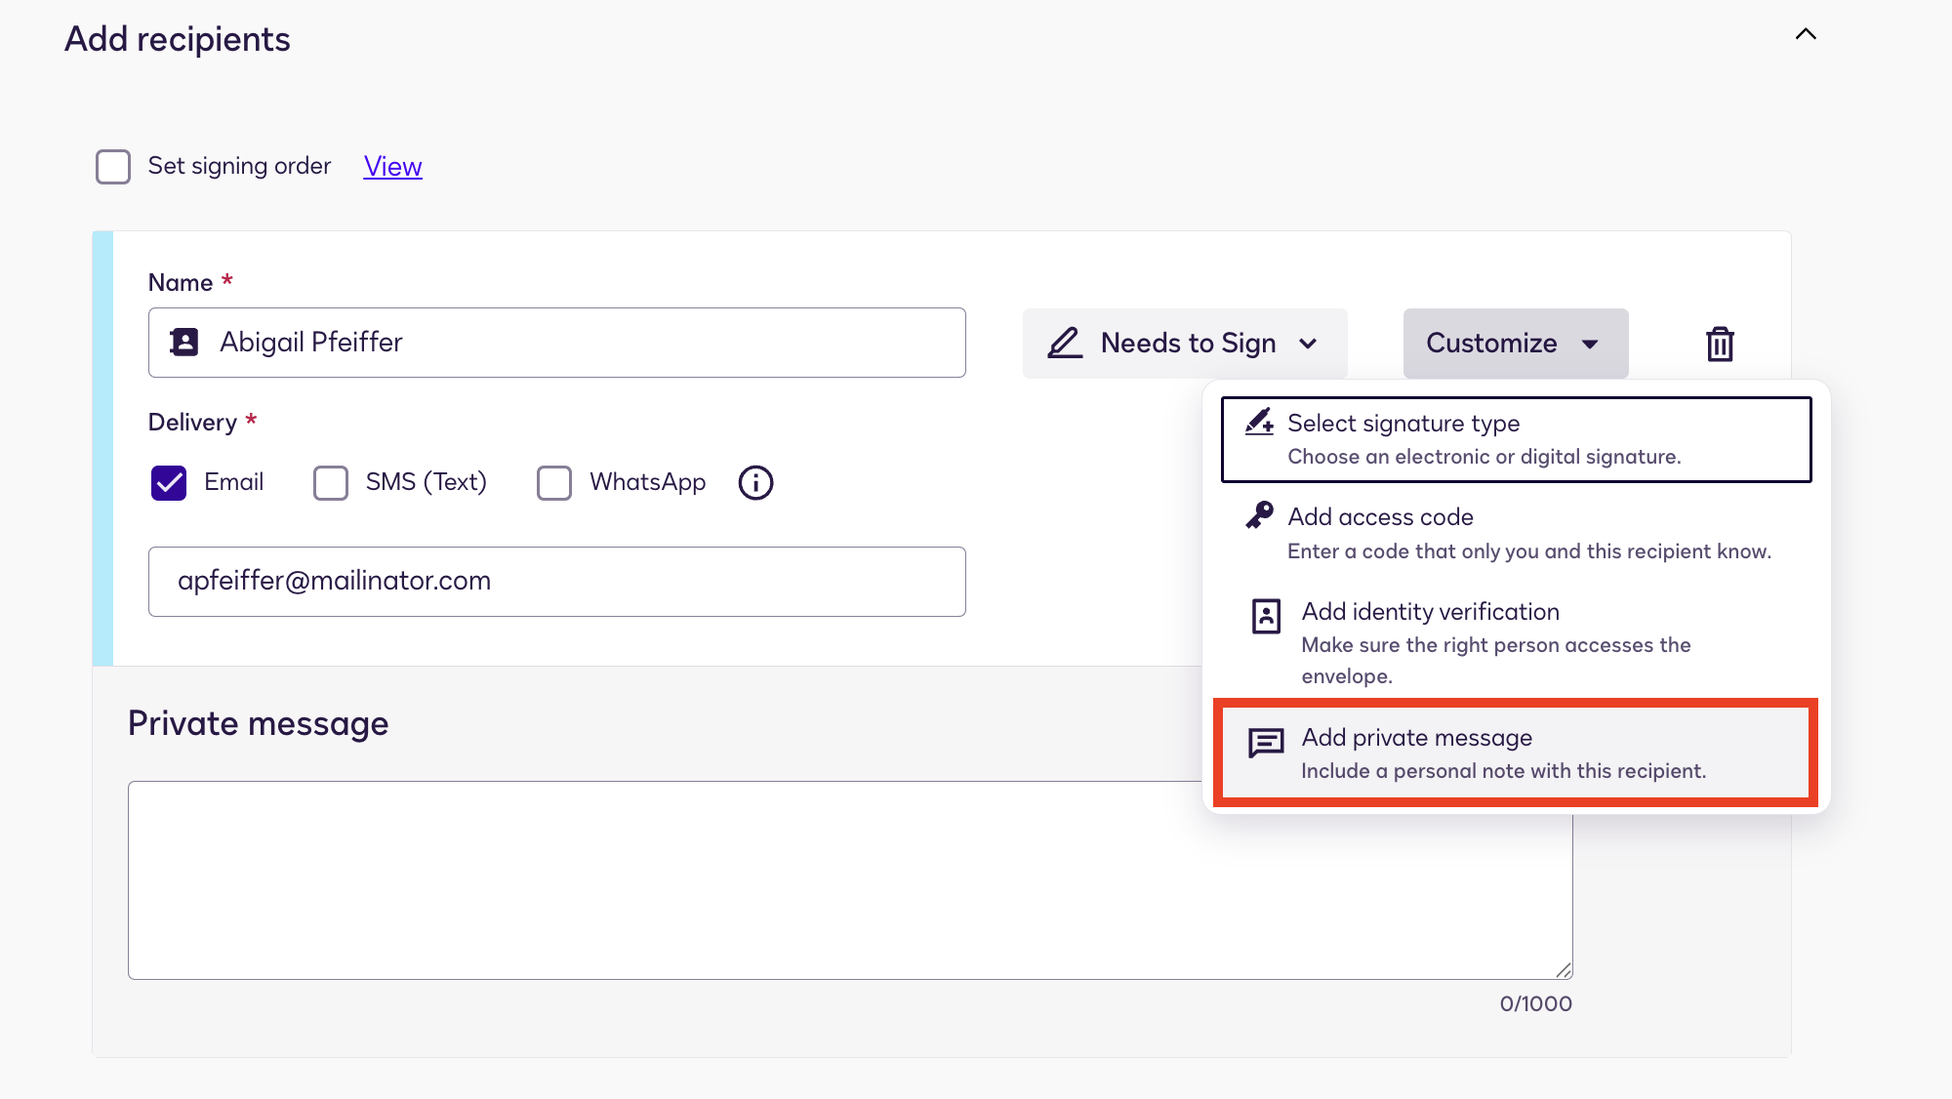
Task: Close the Customize dropdown menu
Action: [1516, 344]
